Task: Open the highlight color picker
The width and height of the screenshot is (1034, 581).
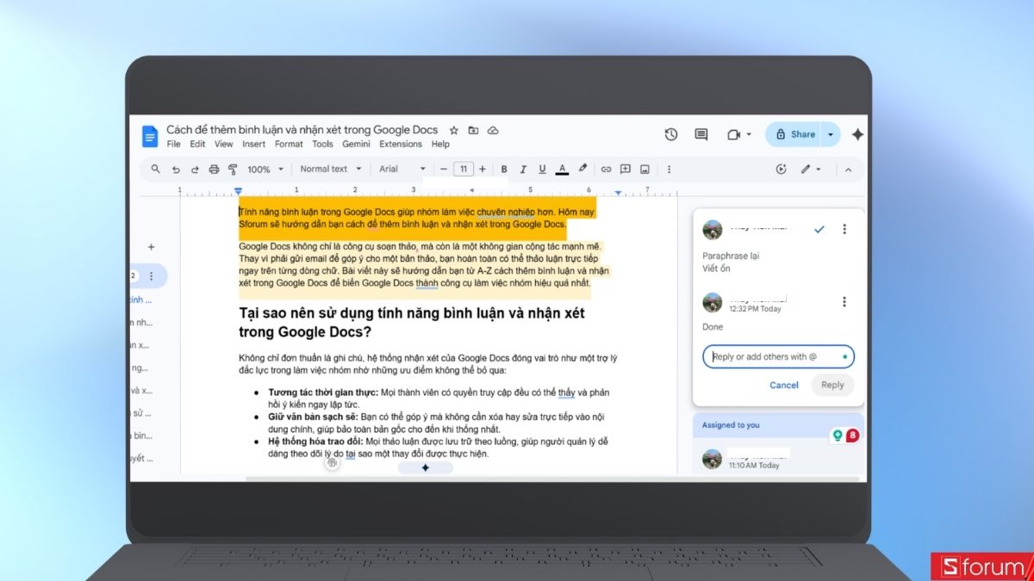Action: [582, 169]
